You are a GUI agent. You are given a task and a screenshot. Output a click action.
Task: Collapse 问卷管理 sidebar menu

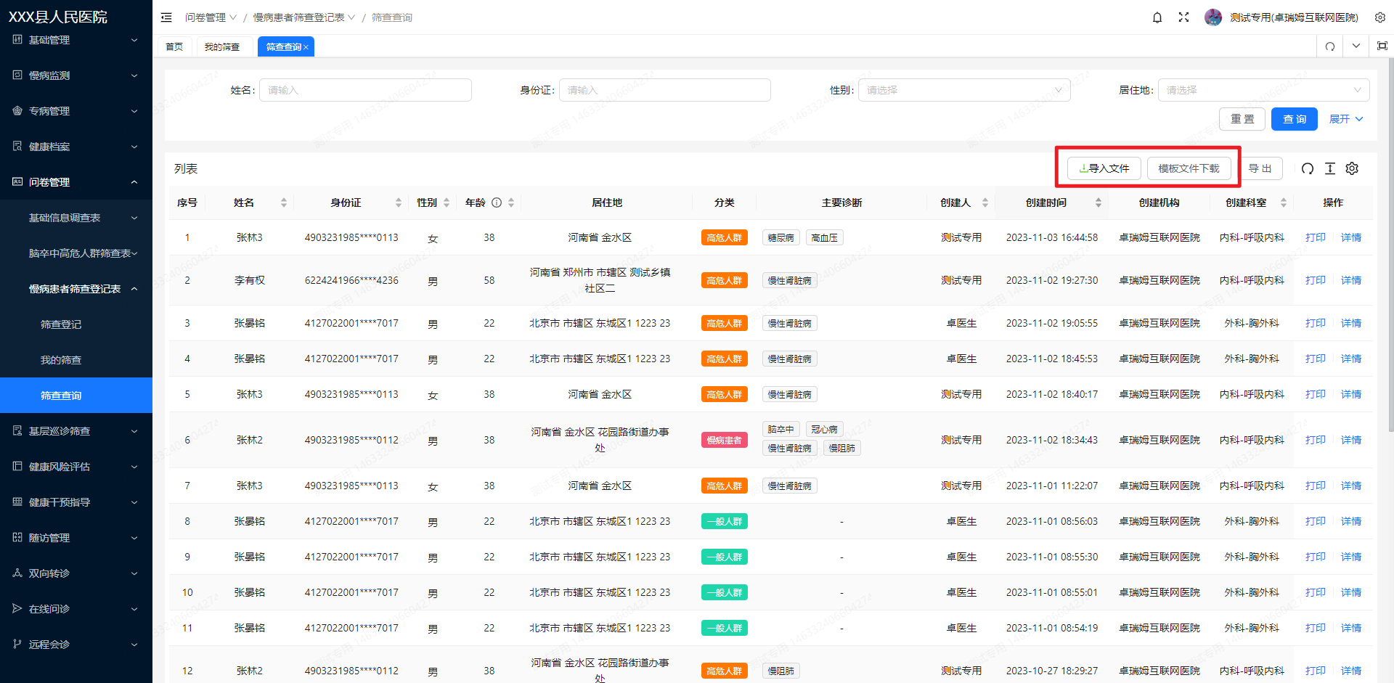(x=76, y=182)
